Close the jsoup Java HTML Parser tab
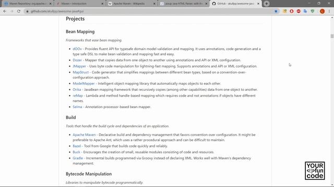This screenshot has height=187, width=334. [x=206, y=4]
